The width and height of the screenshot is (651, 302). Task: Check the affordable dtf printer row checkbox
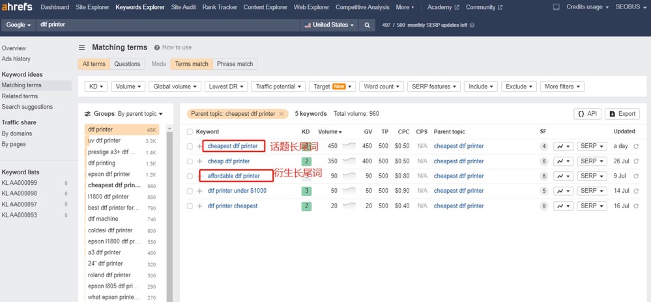(190, 176)
